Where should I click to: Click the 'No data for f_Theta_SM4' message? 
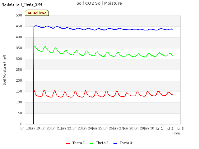(x=22, y=4)
